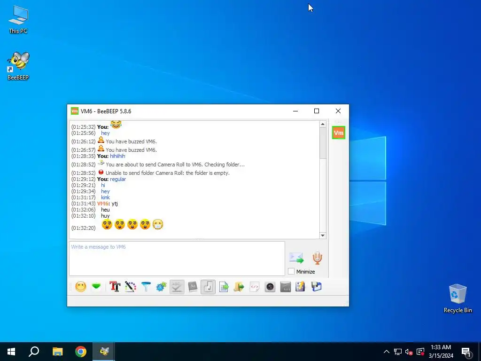Open File Explorer from the taskbar
Screen dimensions: 481x361
pyautogui.click(x=57, y=352)
